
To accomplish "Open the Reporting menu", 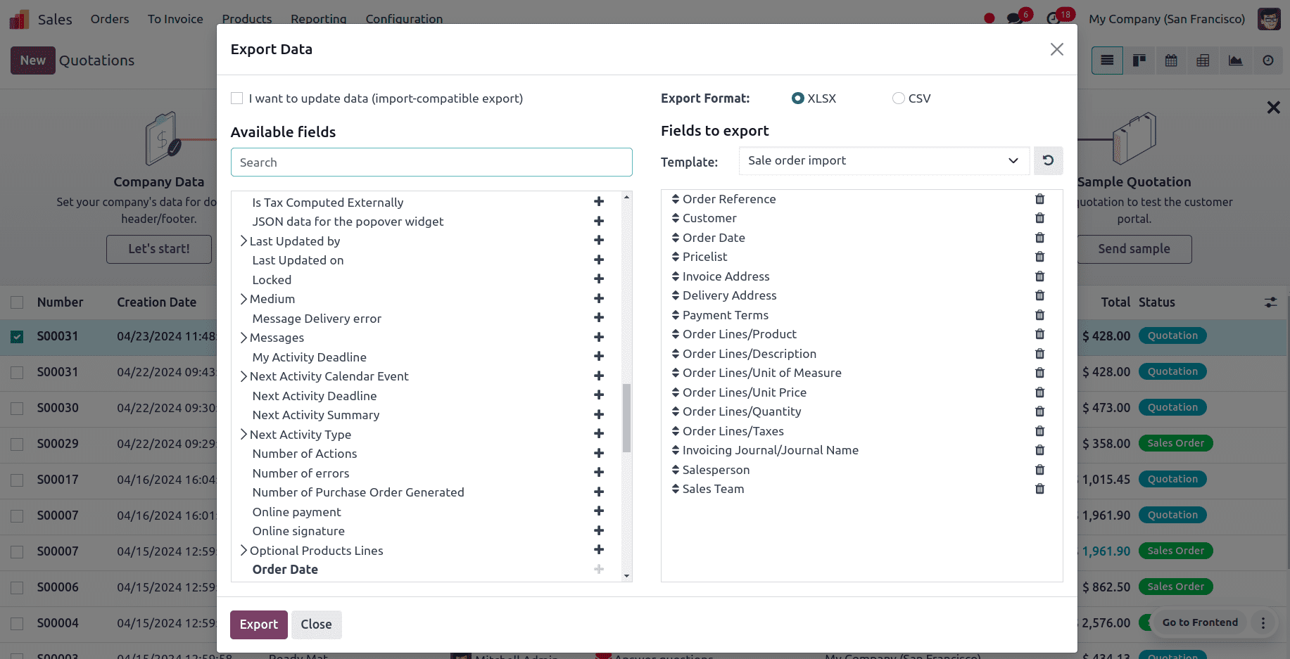I will 319,19.
